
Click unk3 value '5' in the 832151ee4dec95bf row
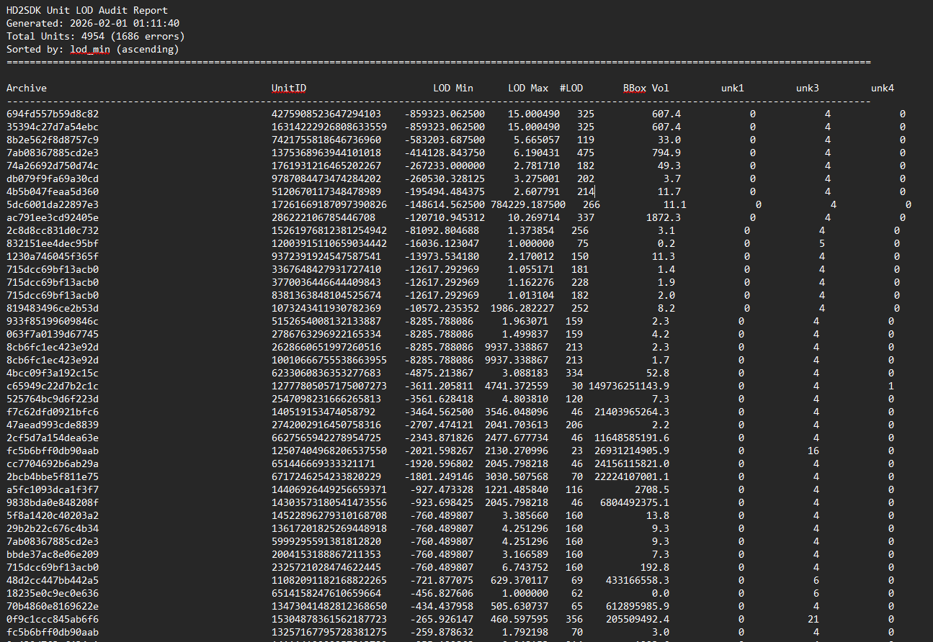tap(822, 244)
